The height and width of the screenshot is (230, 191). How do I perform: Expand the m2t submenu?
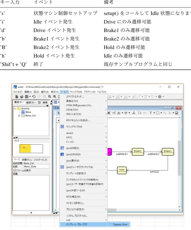[83, 220]
